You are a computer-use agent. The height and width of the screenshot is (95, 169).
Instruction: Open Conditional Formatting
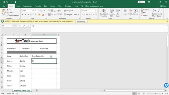pos(104,13)
